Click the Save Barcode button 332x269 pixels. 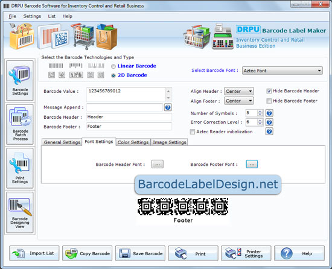pos(140,253)
